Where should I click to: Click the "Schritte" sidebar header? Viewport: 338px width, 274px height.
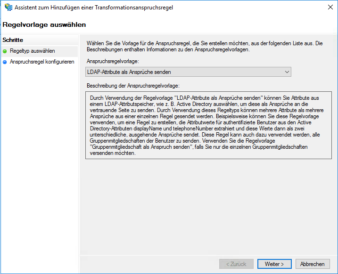13,40
